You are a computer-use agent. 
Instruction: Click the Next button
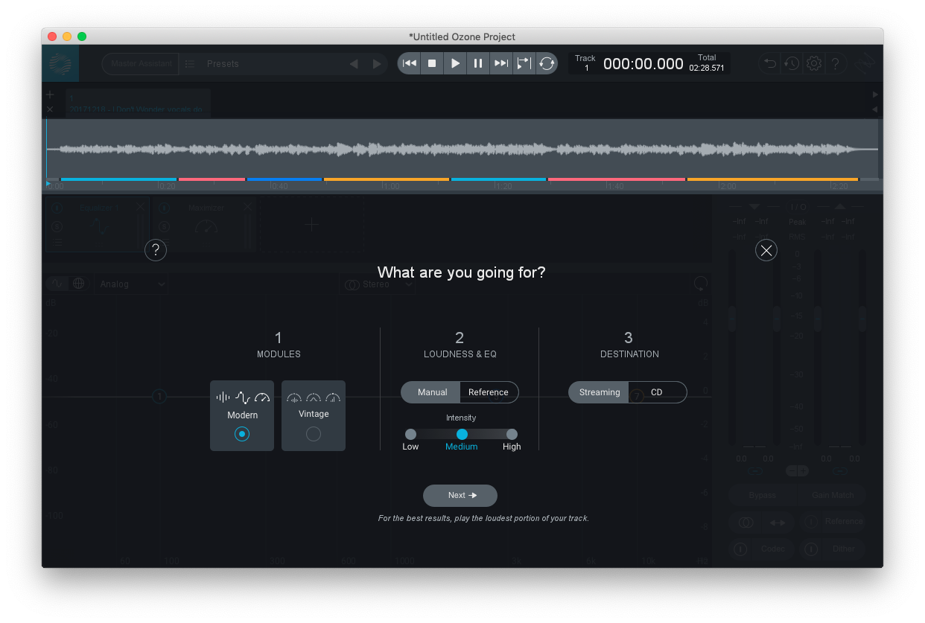[460, 496]
